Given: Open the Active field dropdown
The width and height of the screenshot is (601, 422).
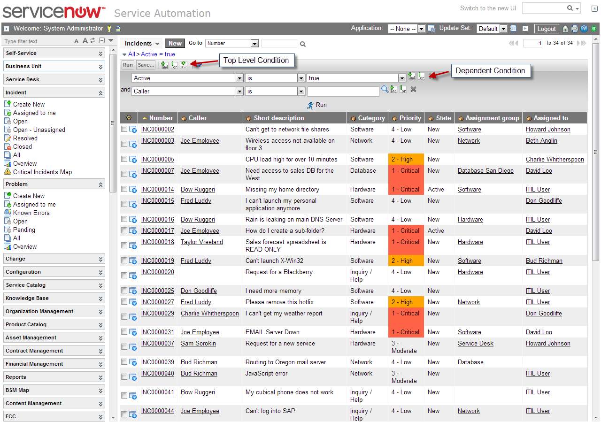Looking at the screenshot, I should click(x=187, y=78).
